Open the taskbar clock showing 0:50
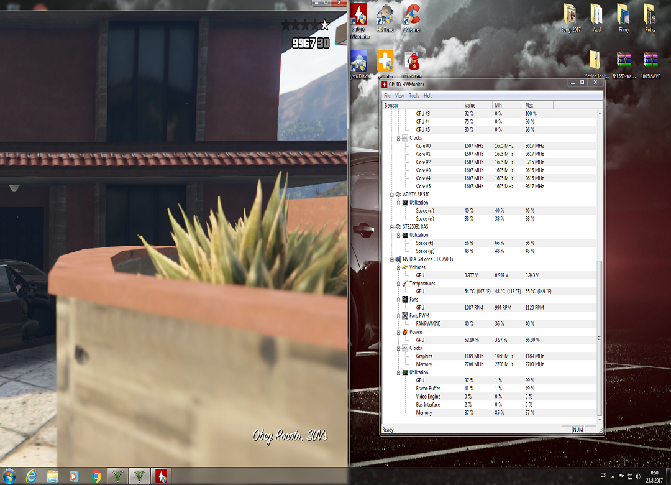 (x=654, y=476)
